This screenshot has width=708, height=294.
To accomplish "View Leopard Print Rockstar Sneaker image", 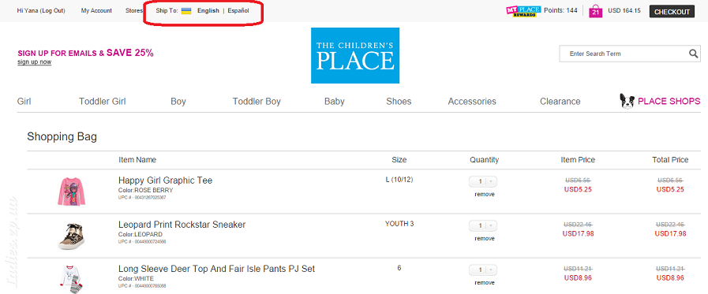I will (71, 236).
